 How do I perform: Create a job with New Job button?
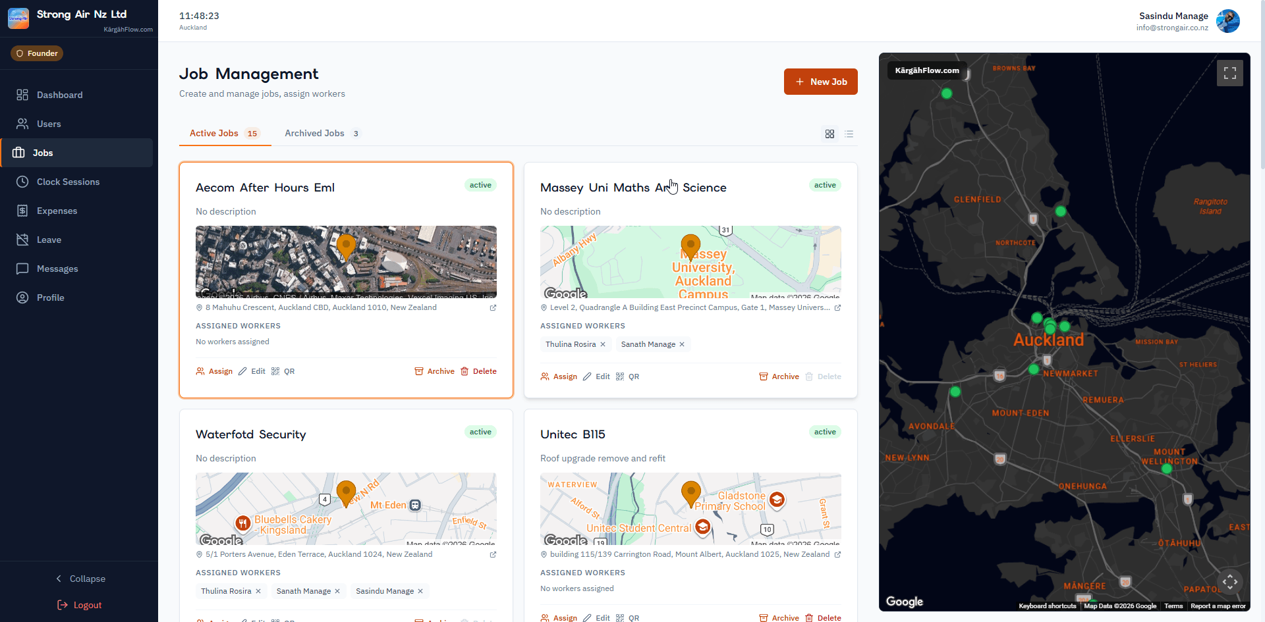[821, 82]
